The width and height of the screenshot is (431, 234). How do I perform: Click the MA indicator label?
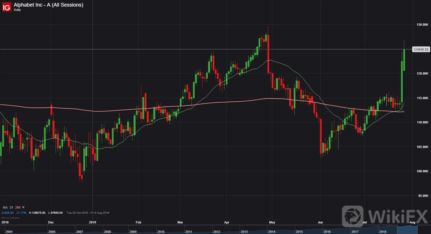[x=5, y=207]
